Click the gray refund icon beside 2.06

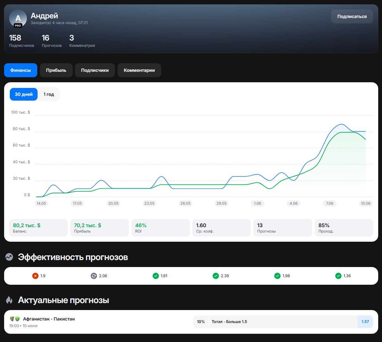point(94,276)
